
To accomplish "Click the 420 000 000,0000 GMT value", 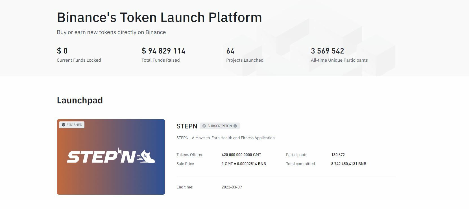I will (x=241, y=155).
